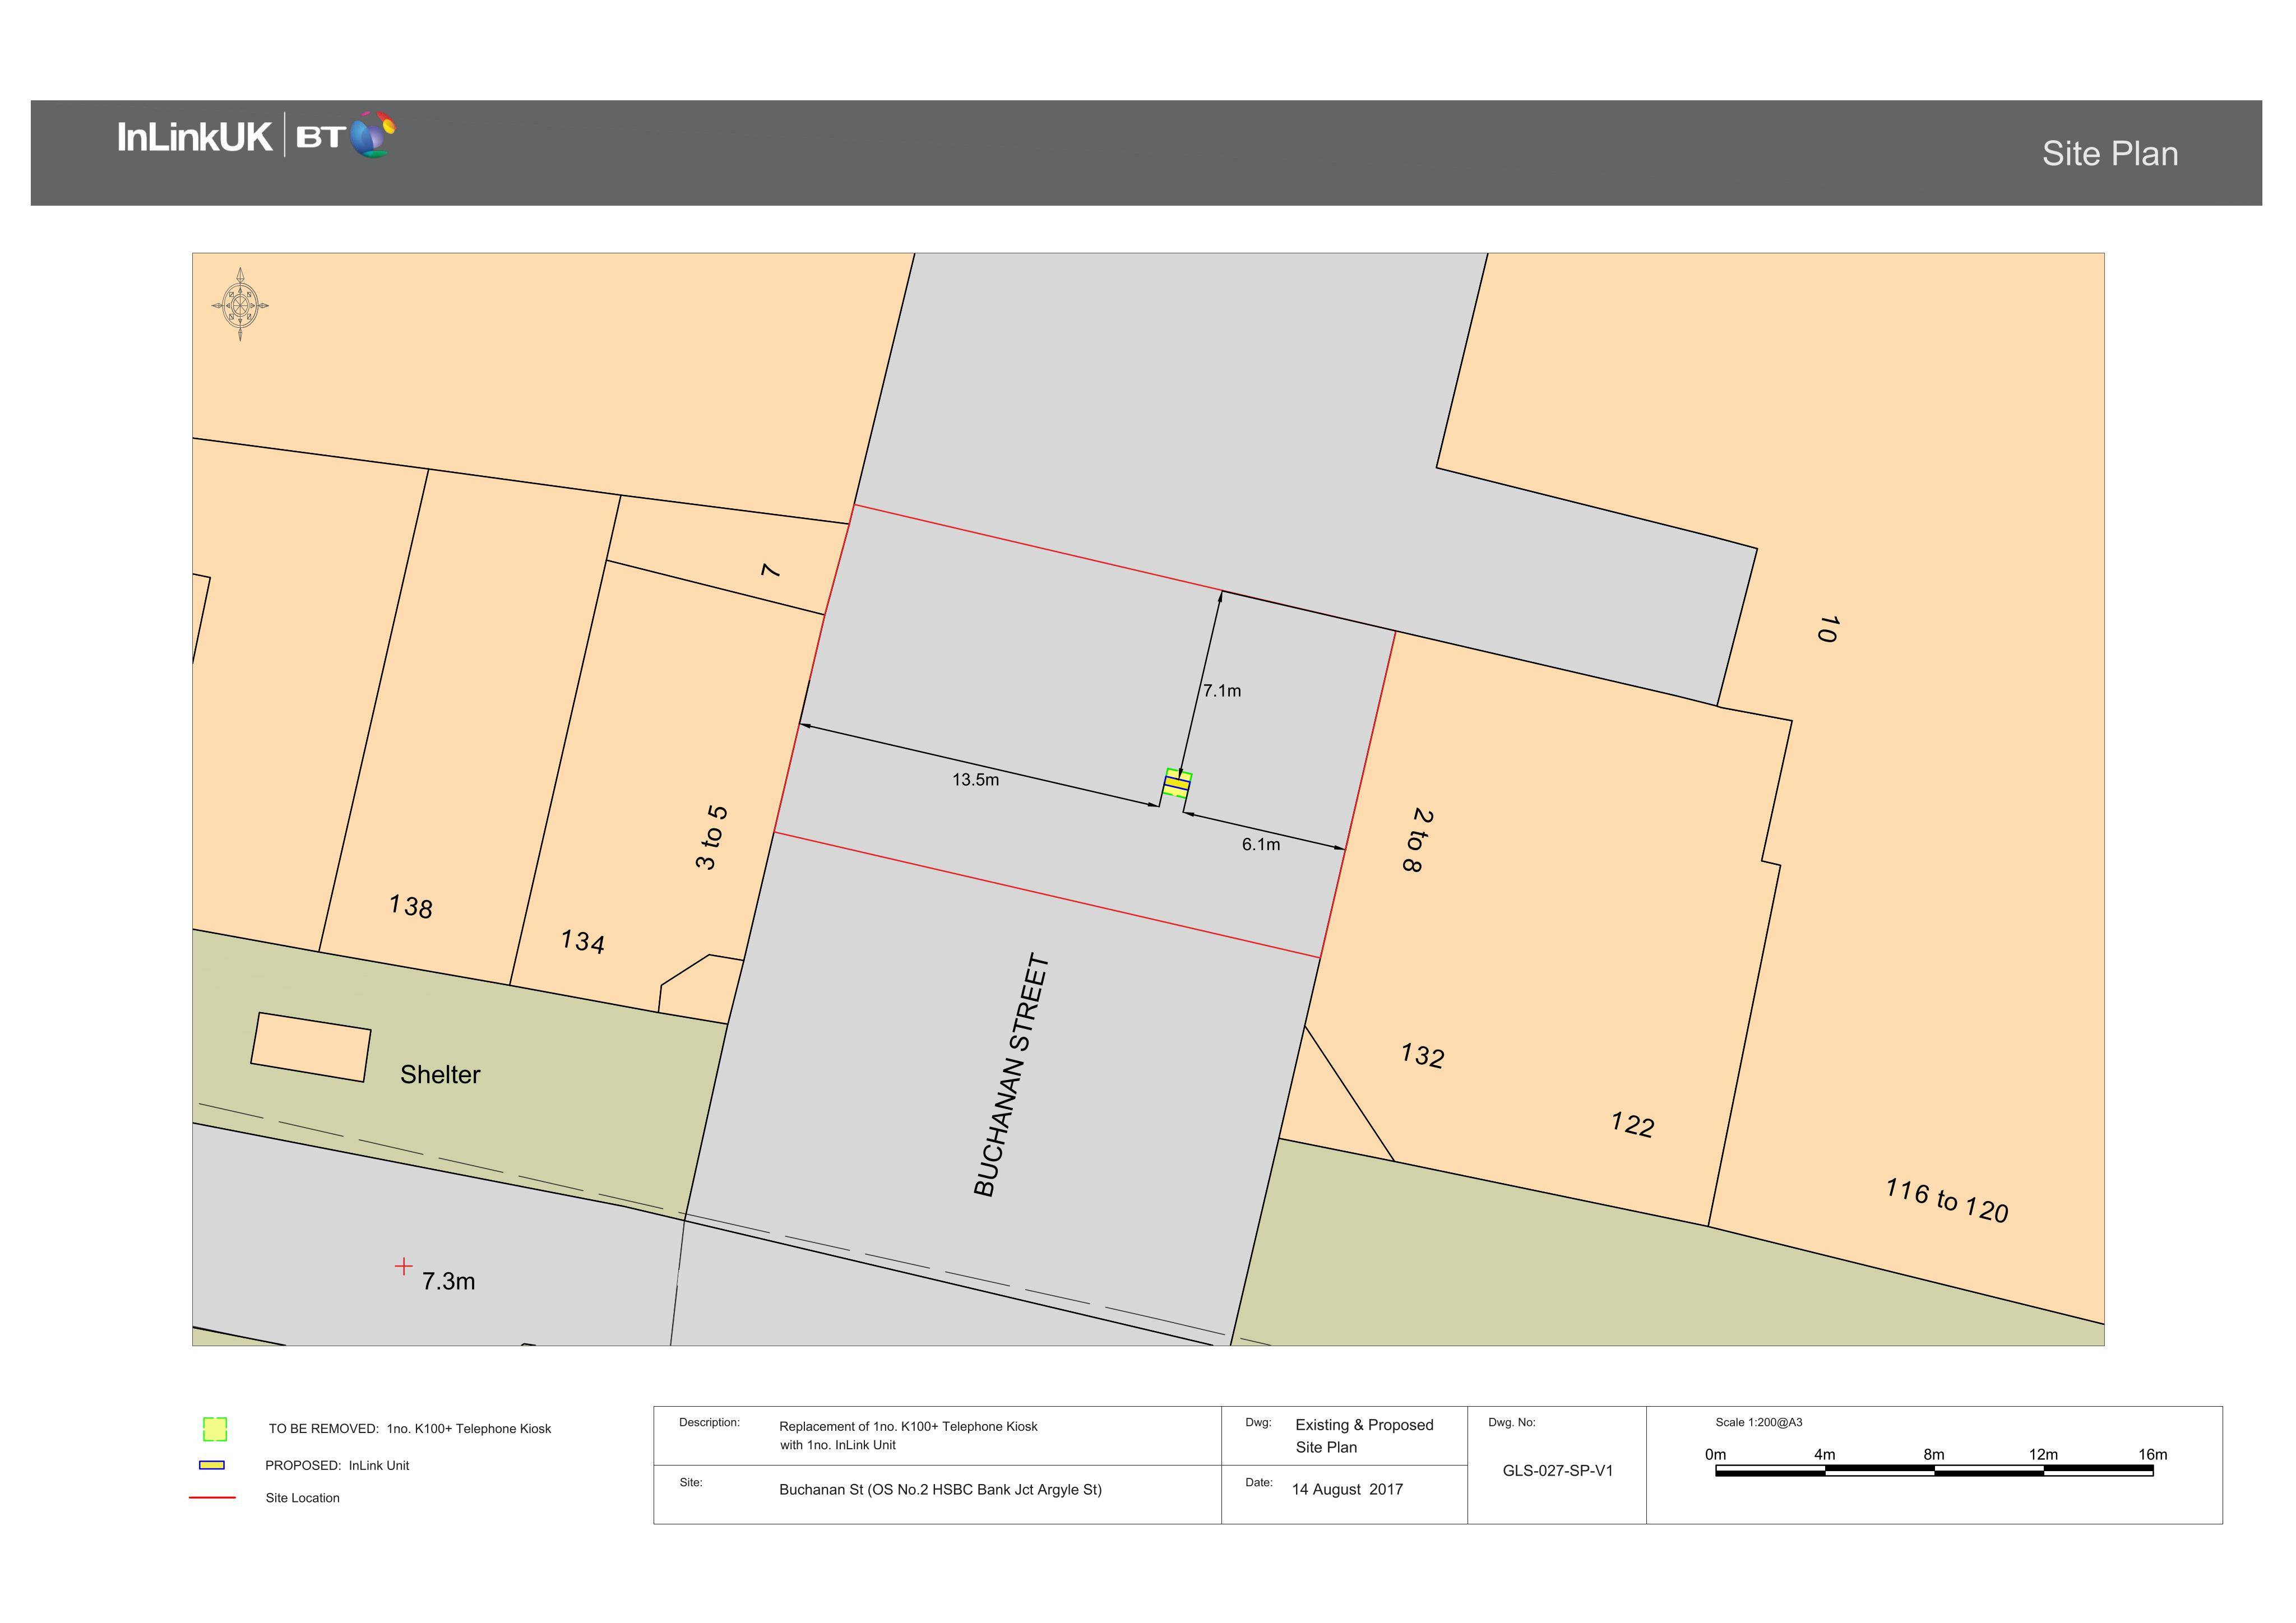Viewport: 2296px width, 1623px height.
Task: Click the 'Dwg. No:' field label
Action: (x=1512, y=1422)
